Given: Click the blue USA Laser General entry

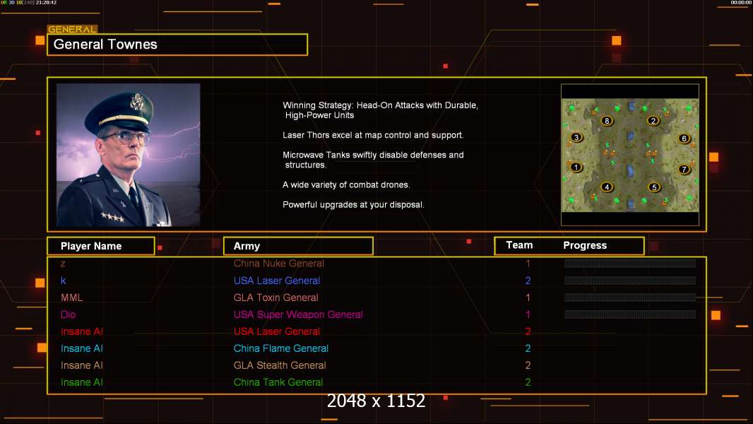Looking at the screenshot, I should point(277,281).
